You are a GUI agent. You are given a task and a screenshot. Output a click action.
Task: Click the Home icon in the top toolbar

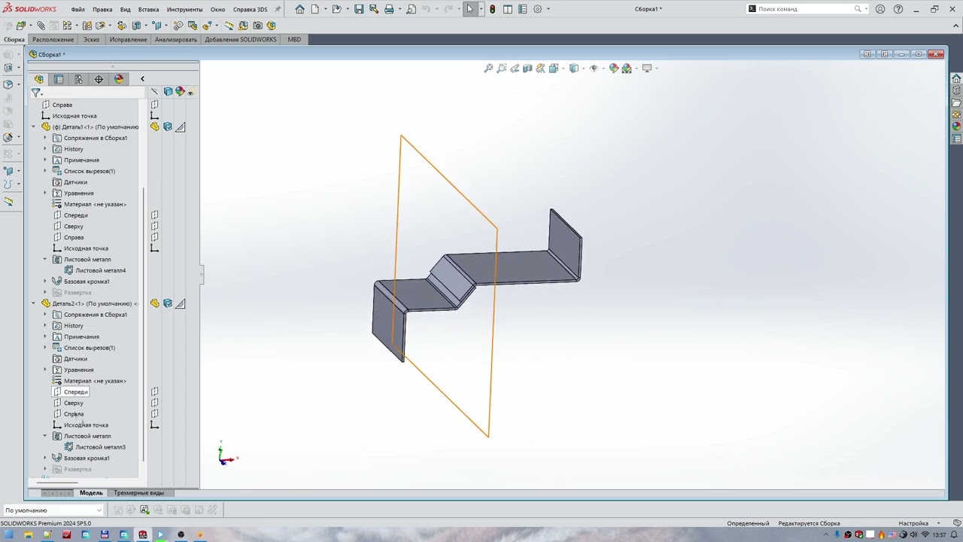(300, 9)
